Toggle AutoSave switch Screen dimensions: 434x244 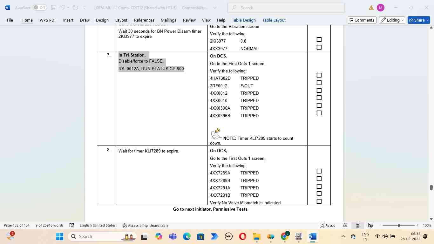click(40, 8)
